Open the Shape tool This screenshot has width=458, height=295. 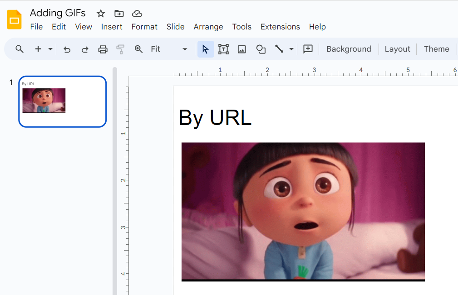click(x=261, y=49)
